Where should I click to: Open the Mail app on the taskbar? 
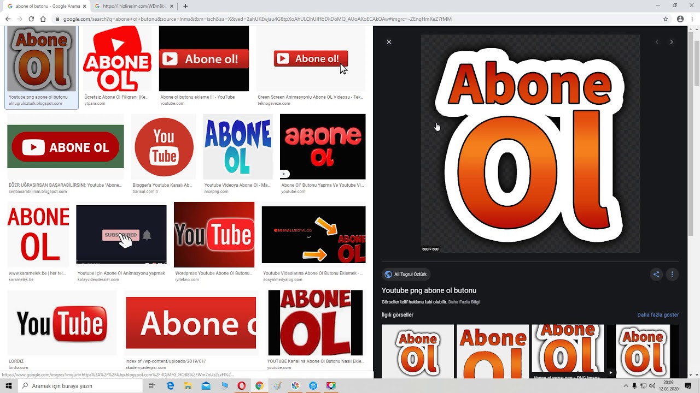(206, 385)
